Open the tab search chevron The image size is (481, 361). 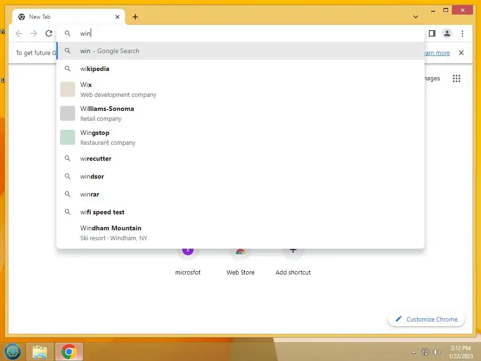tap(416, 17)
